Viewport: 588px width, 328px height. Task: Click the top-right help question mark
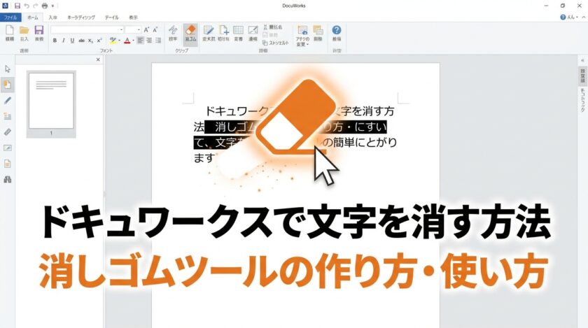click(x=563, y=17)
